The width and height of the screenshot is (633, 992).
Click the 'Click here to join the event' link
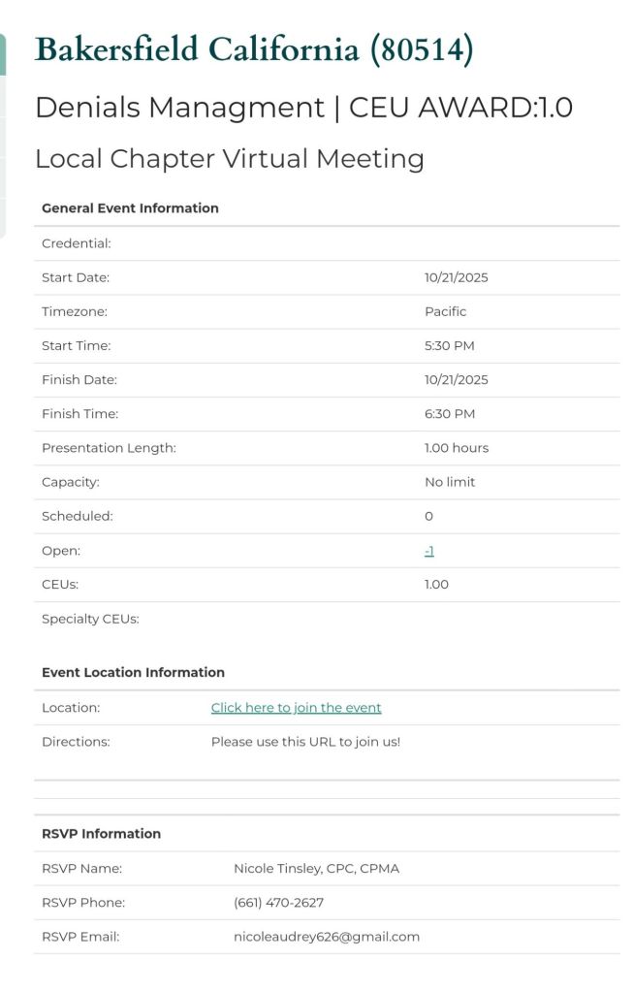coord(296,708)
